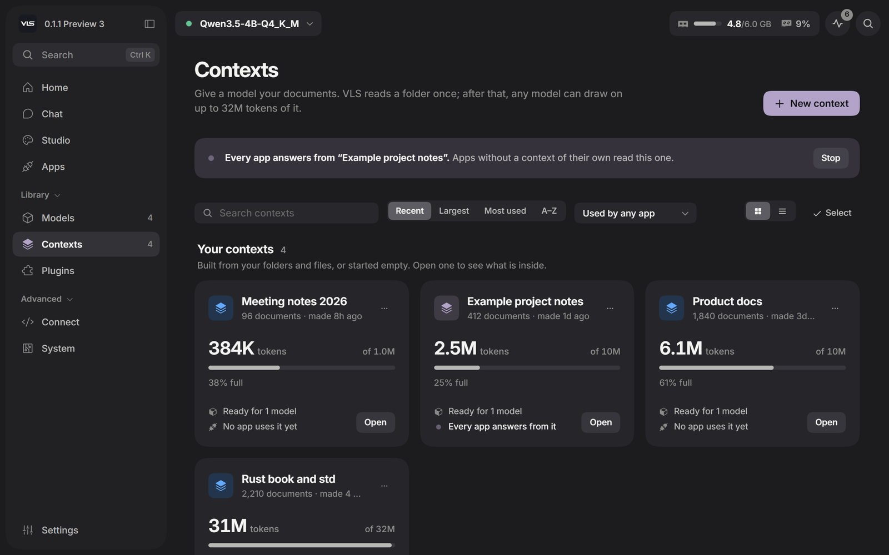Open the three-dot menu on Product docs
This screenshot has height=555, width=889.
[x=835, y=308]
